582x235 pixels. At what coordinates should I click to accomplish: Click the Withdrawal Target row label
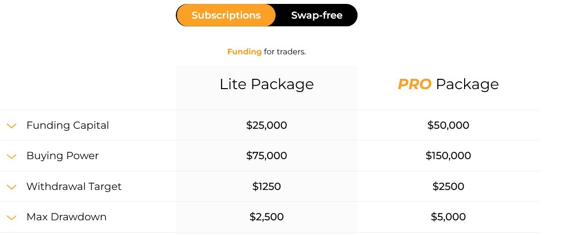pyautogui.click(x=74, y=186)
